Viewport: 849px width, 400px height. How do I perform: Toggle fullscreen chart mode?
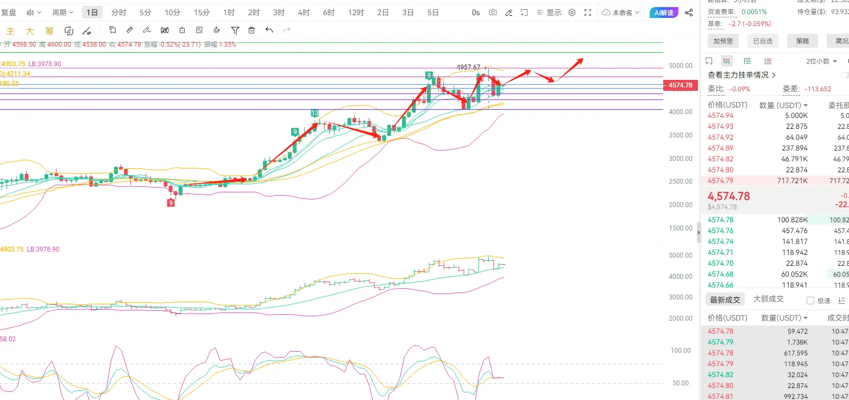pyautogui.click(x=588, y=12)
